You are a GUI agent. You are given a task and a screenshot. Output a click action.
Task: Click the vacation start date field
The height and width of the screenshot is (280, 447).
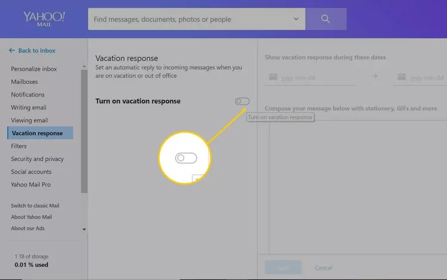(316, 77)
